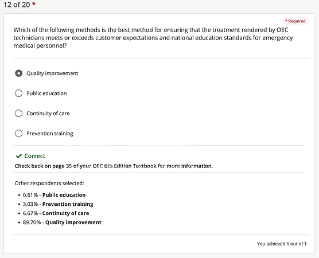Click the '0.61% - Public education' result row
Screen dimensions: 319x258
[x=54, y=195]
